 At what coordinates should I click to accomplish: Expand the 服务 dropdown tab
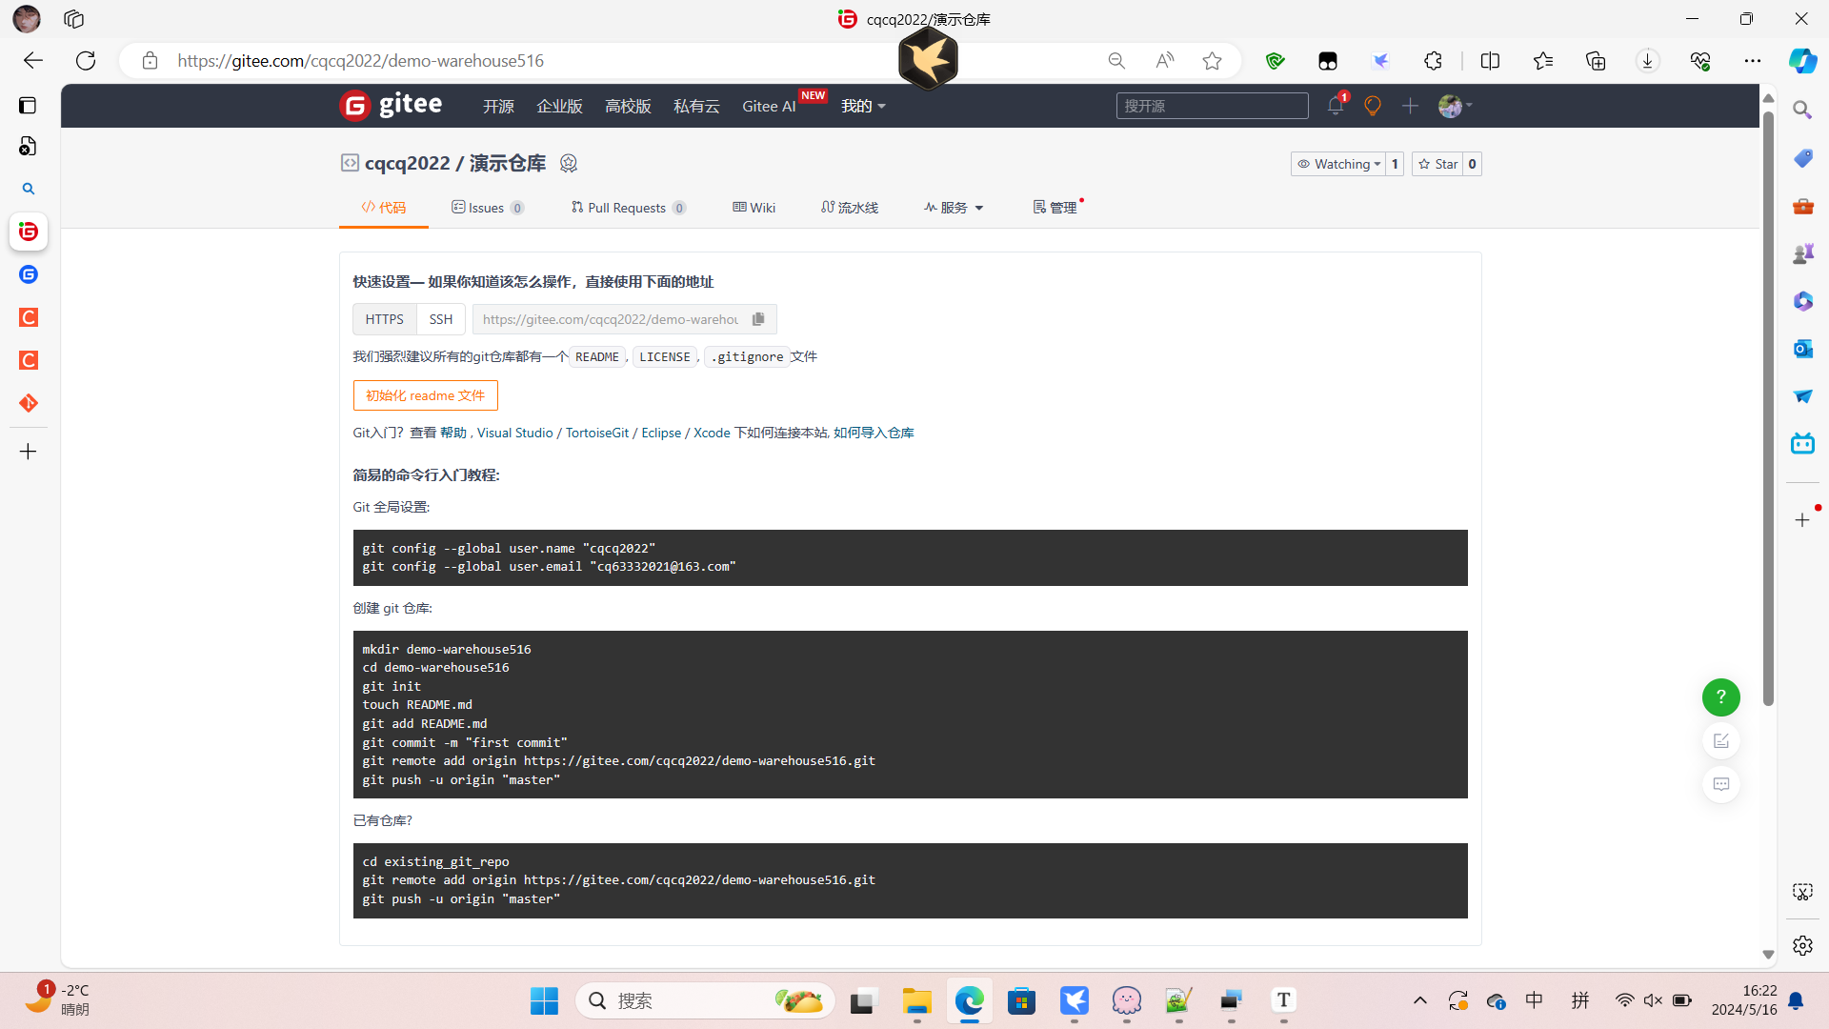click(954, 208)
